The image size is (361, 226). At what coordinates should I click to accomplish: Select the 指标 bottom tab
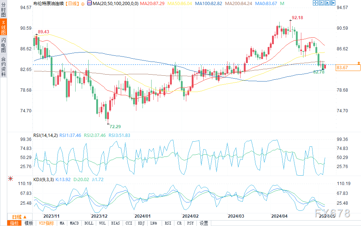[14, 223]
